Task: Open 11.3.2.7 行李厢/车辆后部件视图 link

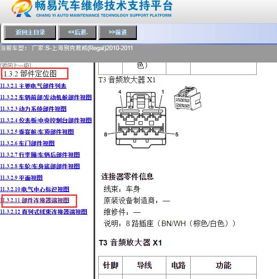Action: [x=40, y=154]
